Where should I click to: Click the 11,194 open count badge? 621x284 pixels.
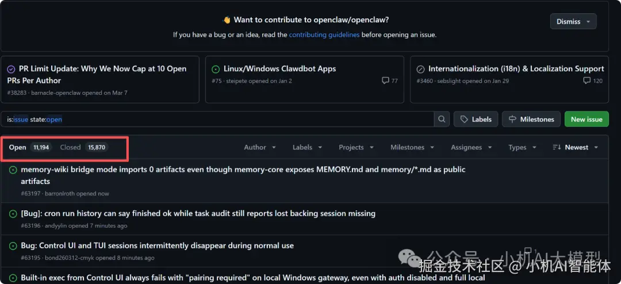tap(41, 147)
